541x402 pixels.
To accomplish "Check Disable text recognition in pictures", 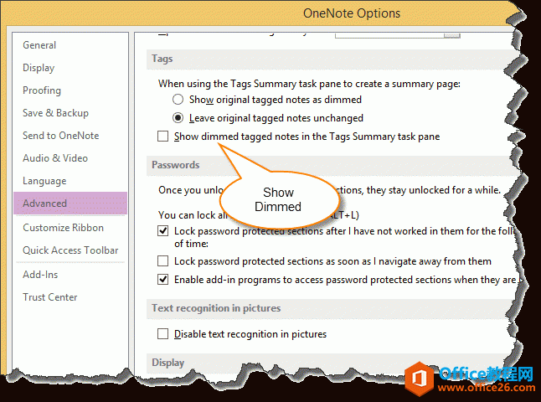I will tap(162, 334).
